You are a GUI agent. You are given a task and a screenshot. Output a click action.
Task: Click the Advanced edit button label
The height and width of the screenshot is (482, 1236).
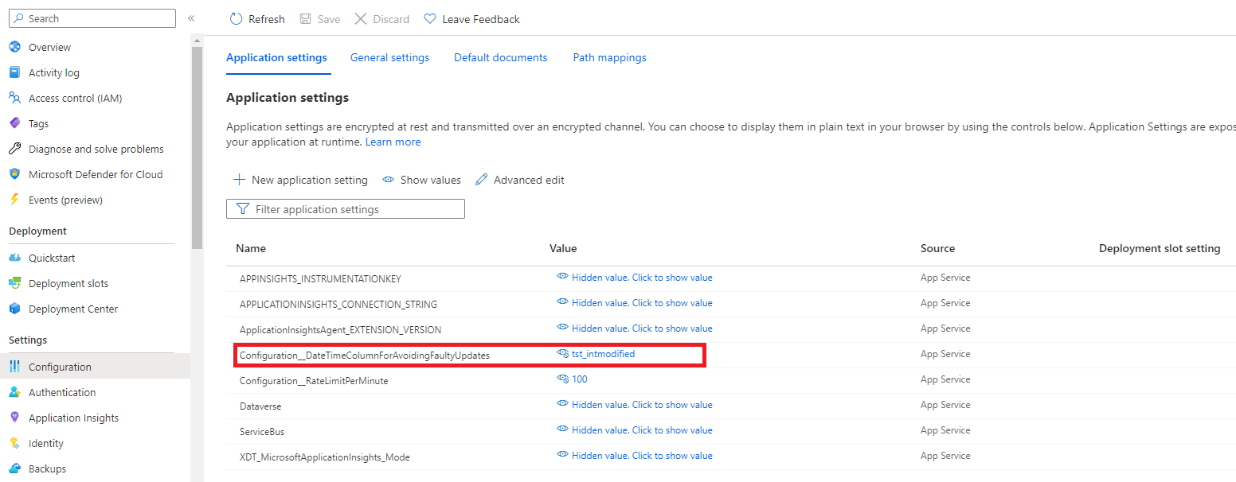529,180
